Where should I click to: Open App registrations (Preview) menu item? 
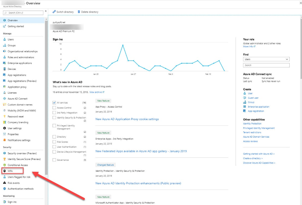pyautogui.click(x=22, y=81)
